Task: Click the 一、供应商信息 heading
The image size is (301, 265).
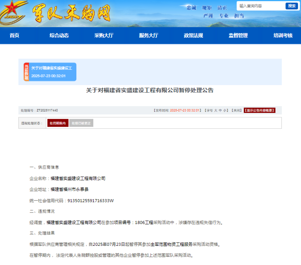Action: point(44,167)
